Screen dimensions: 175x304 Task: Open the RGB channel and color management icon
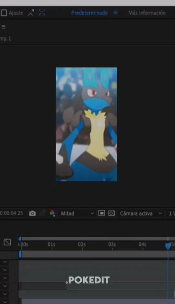52,214
